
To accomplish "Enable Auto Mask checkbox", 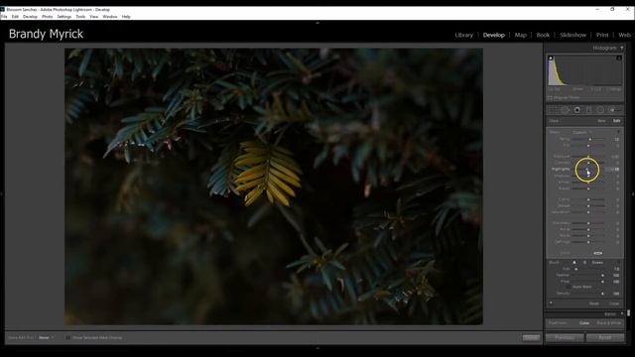I will (569, 287).
